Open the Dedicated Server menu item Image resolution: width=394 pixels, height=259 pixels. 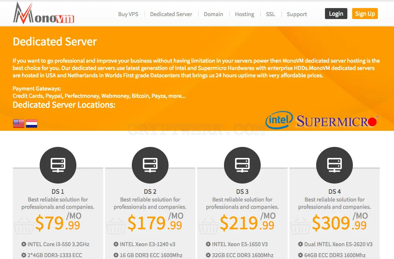pos(171,14)
